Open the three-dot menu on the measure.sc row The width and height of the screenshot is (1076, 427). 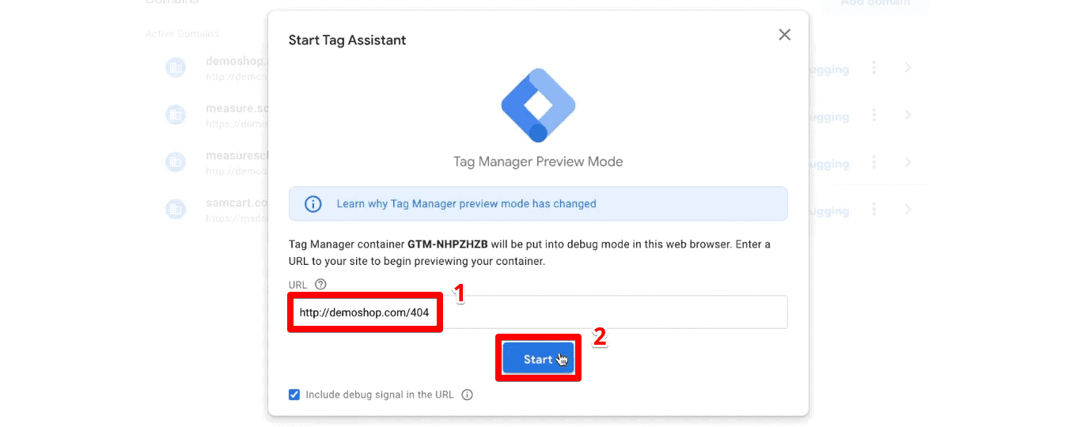(x=873, y=115)
